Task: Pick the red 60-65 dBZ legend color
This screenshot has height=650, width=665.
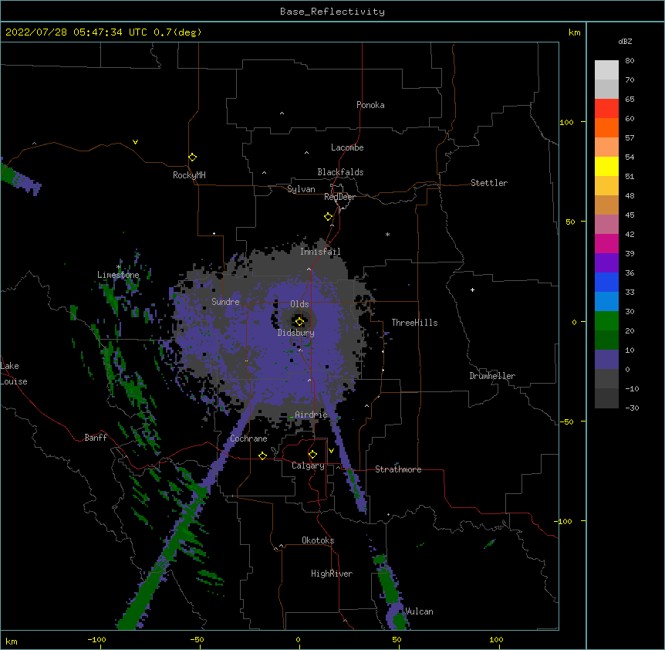Action: pyautogui.click(x=606, y=108)
